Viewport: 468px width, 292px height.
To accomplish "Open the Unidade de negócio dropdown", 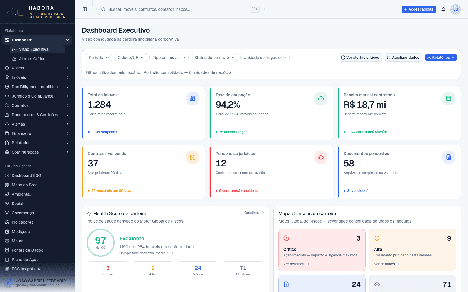I will coord(265,58).
